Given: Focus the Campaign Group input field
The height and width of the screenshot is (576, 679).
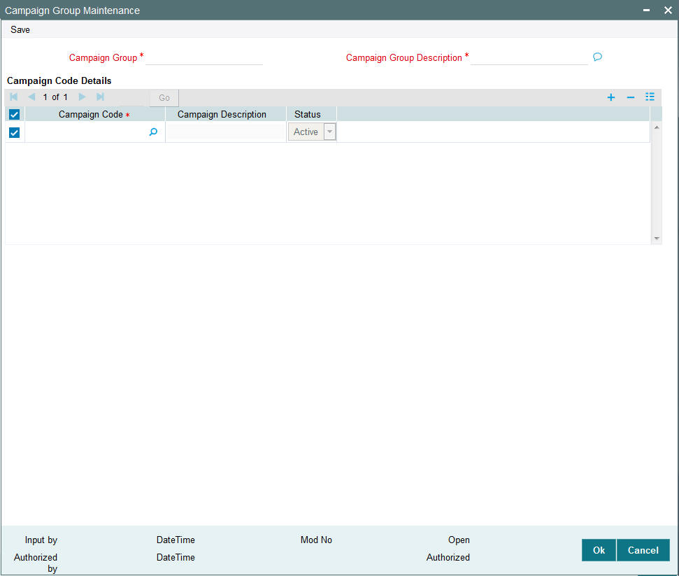Looking at the screenshot, I should coord(204,57).
